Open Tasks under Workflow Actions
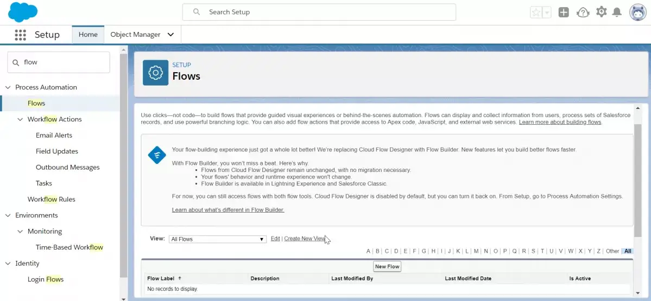The image size is (651, 301). coord(43,183)
